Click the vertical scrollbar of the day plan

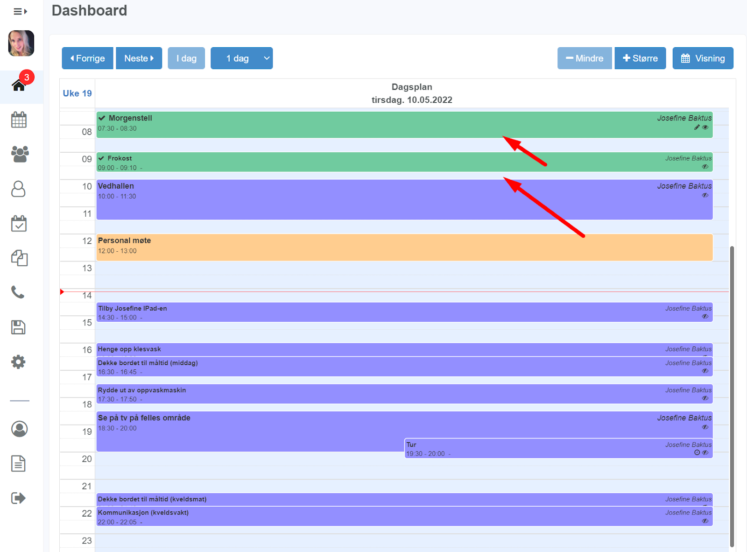coord(732,396)
